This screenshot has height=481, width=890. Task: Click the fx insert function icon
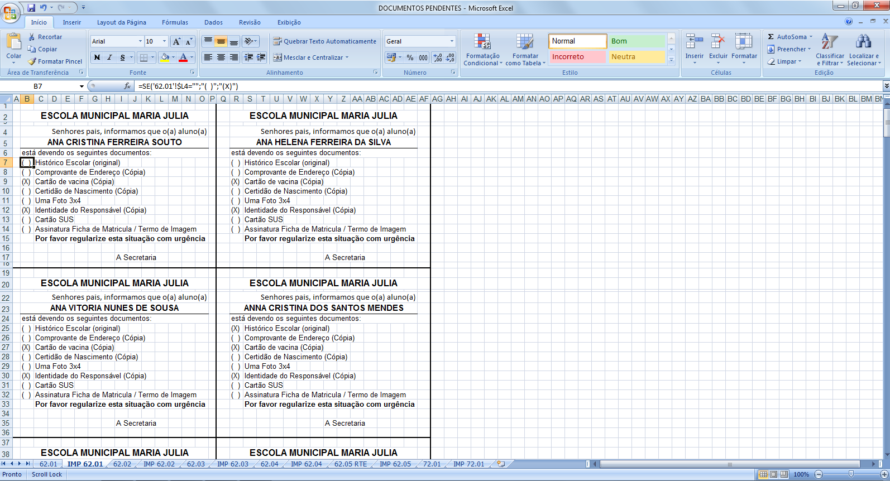(127, 86)
